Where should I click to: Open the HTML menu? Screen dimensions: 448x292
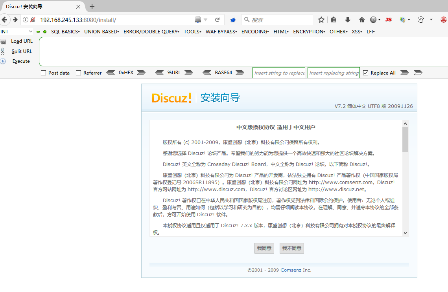(281, 32)
